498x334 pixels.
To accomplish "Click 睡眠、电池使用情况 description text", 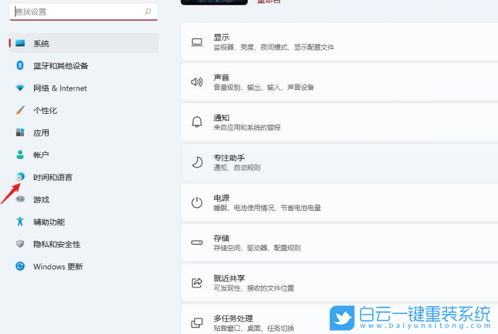I will click(x=268, y=208).
